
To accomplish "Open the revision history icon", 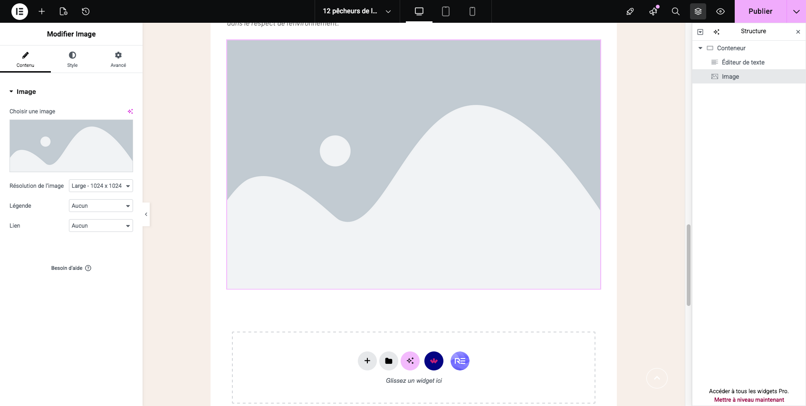I will click(86, 11).
